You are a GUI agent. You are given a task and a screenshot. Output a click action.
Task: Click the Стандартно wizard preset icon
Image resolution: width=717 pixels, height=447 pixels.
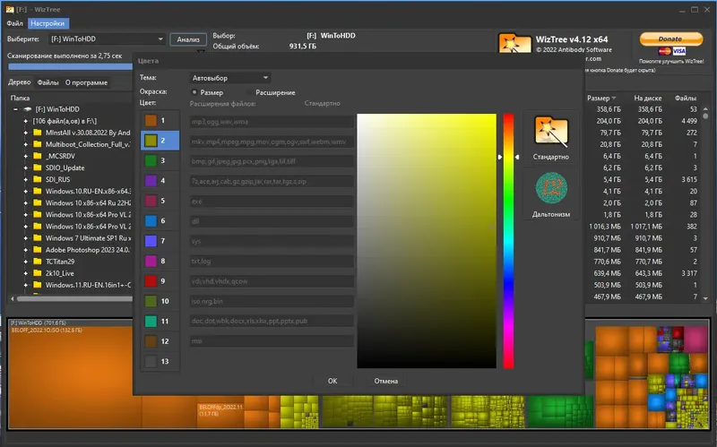[551, 132]
